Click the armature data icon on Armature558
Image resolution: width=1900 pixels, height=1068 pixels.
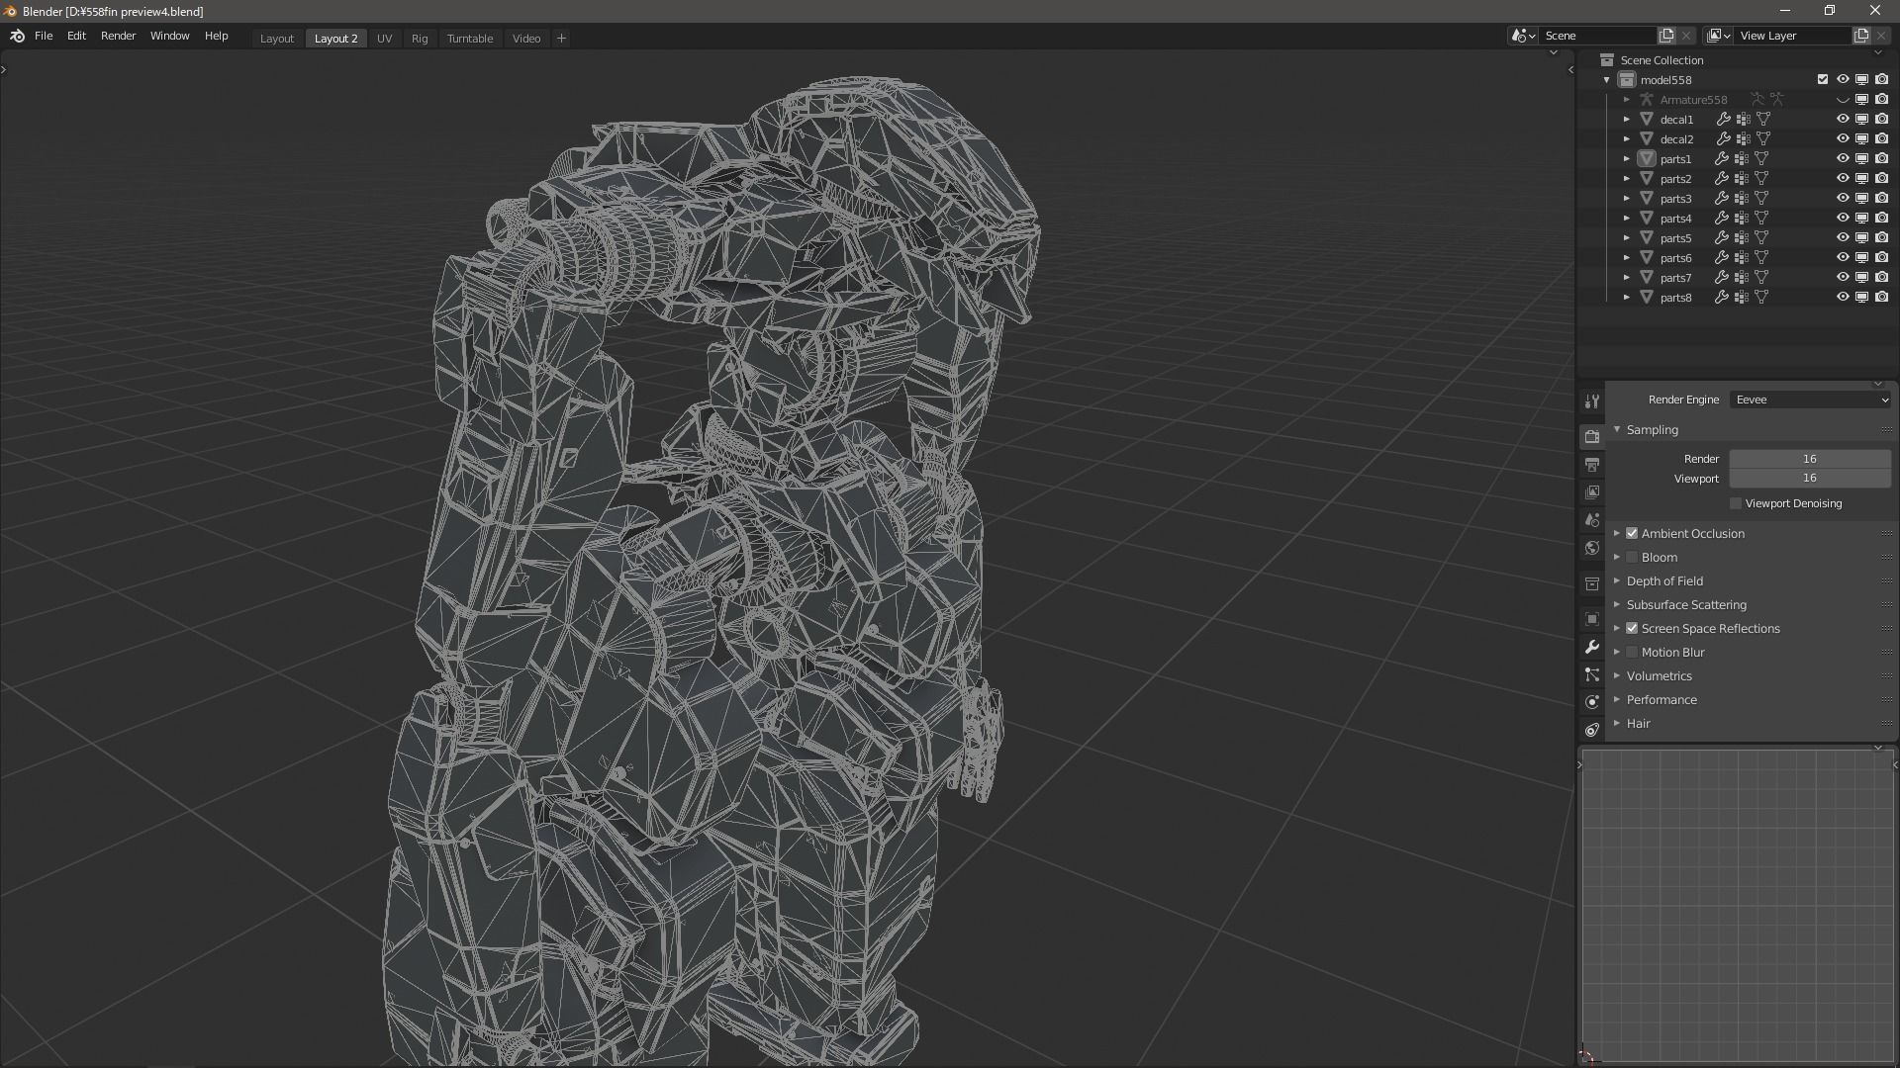1777,100
